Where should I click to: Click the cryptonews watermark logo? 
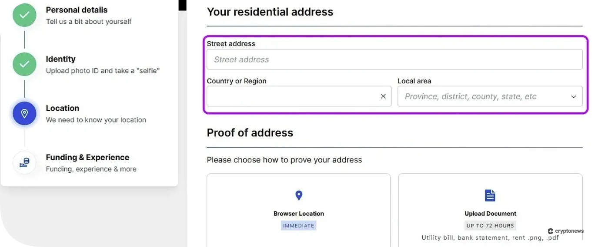[x=565, y=231]
